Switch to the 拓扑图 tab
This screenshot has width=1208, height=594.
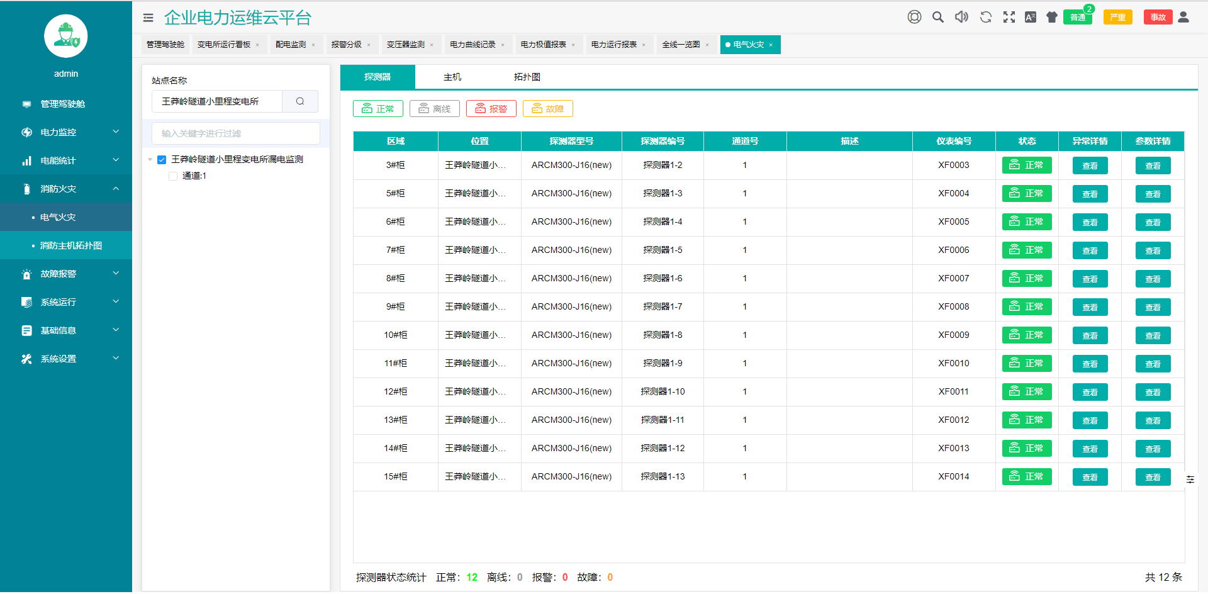[527, 77]
